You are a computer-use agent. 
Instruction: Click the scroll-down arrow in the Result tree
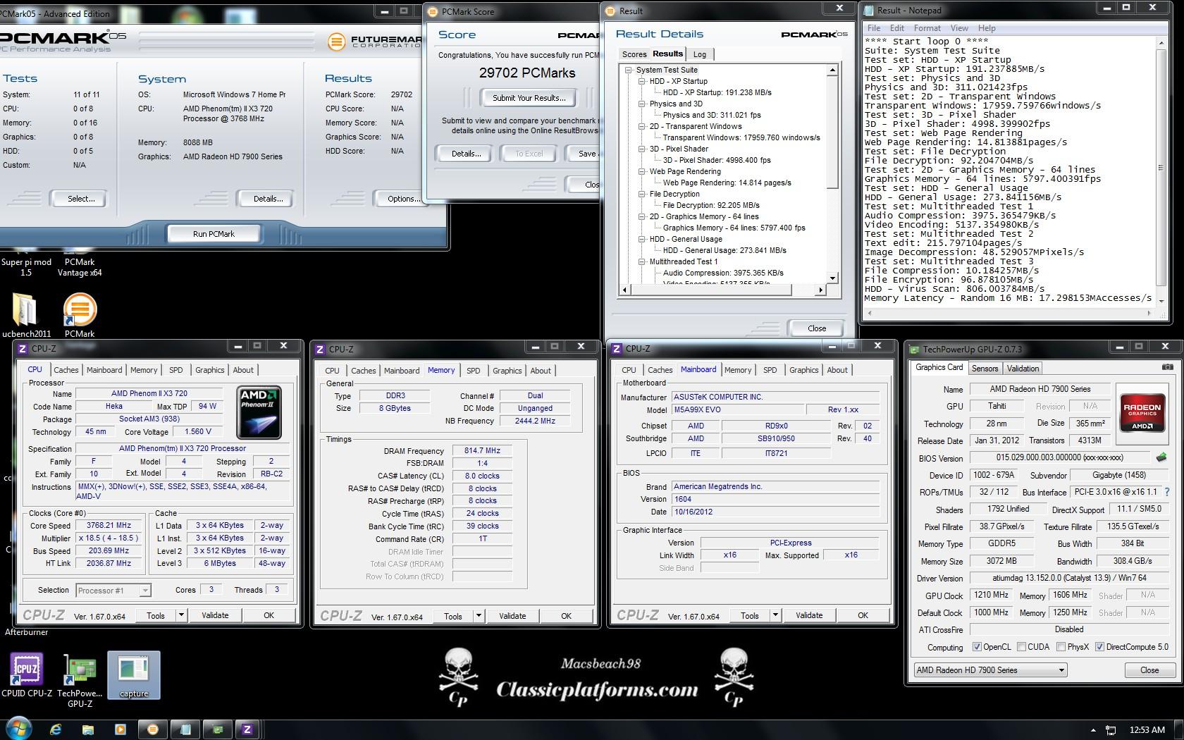tap(832, 278)
